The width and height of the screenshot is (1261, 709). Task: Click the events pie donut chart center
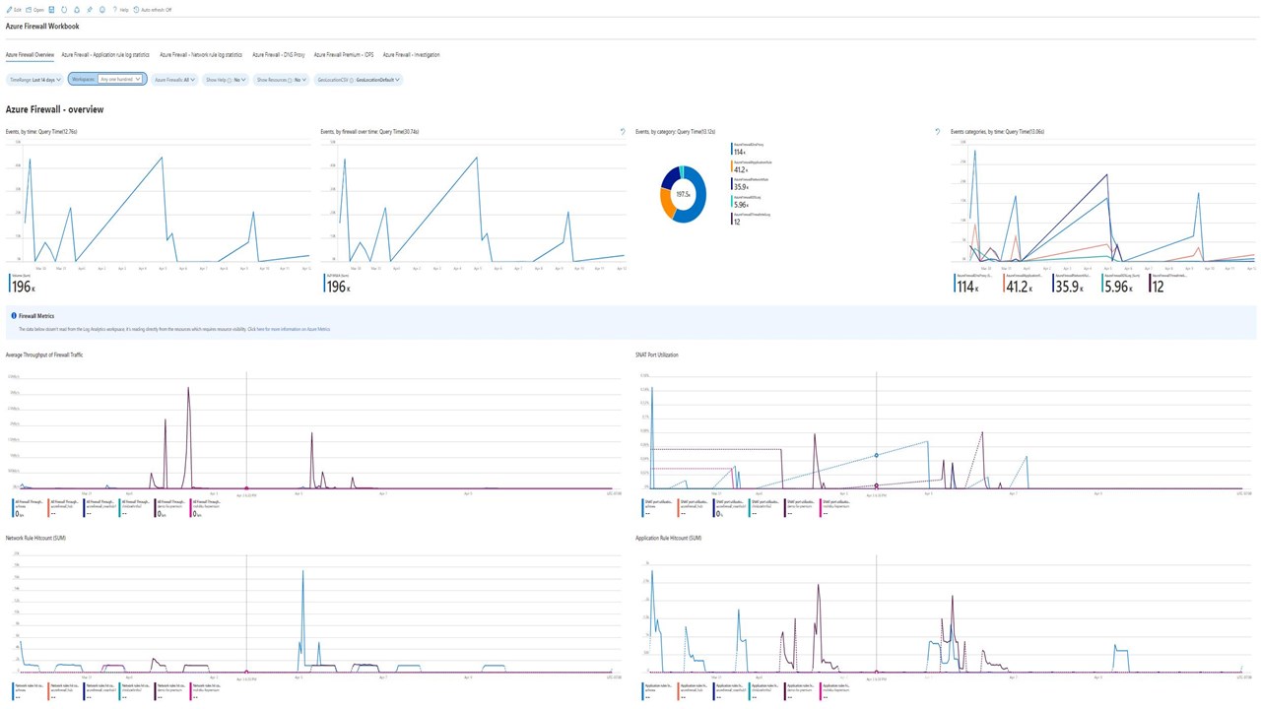(x=683, y=194)
